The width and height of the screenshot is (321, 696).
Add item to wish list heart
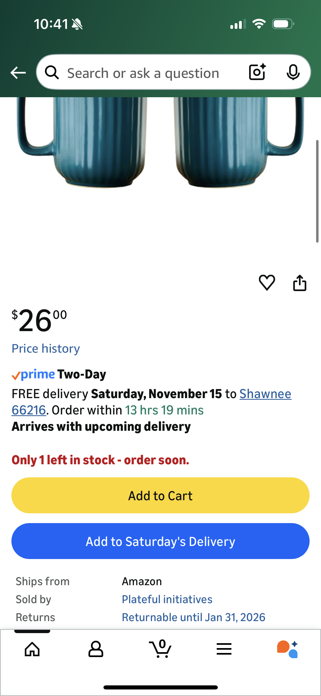pos(267,282)
